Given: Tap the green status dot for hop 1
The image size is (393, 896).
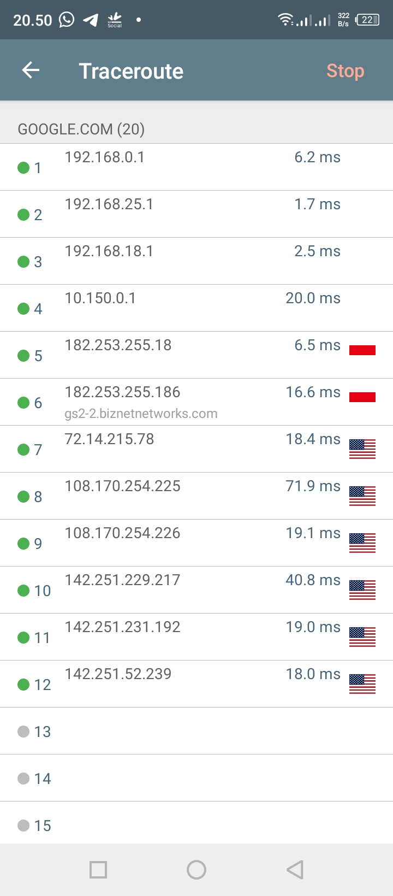Looking at the screenshot, I should pos(23,168).
